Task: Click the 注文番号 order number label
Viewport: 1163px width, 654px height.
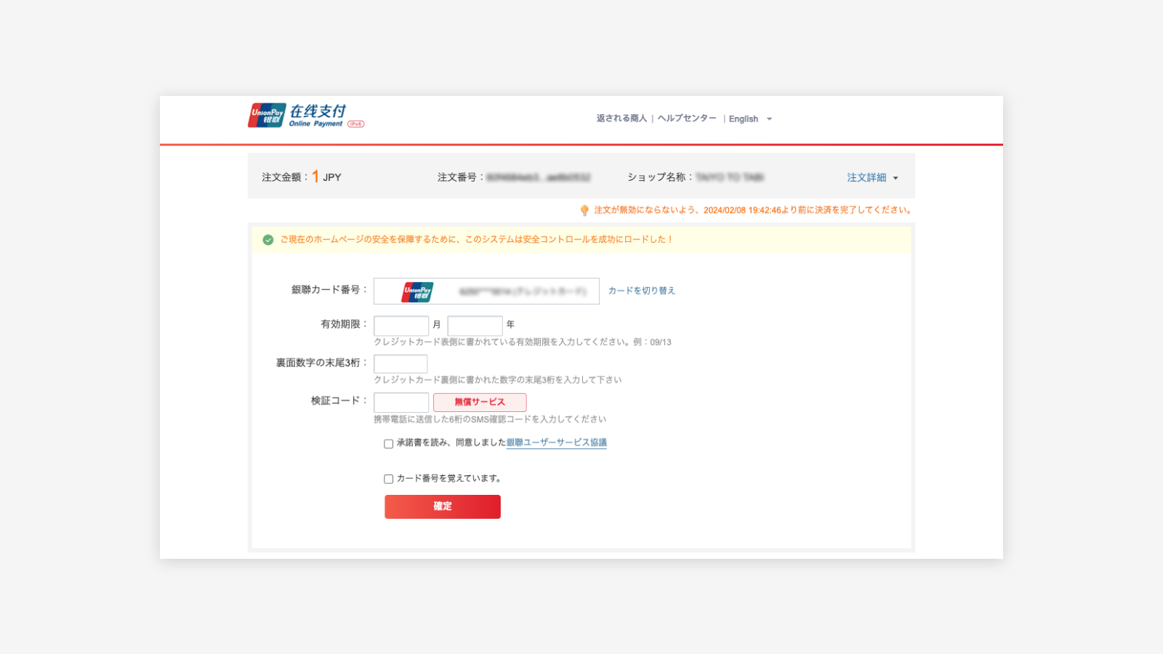Action: 461,177
